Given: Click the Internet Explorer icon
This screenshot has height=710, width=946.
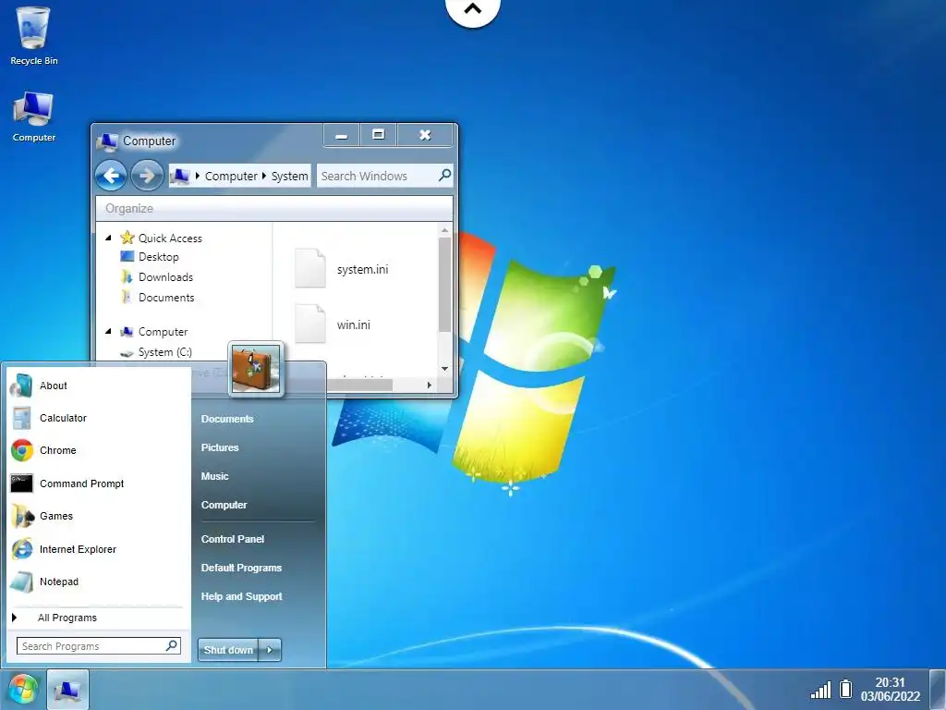Looking at the screenshot, I should coord(22,549).
